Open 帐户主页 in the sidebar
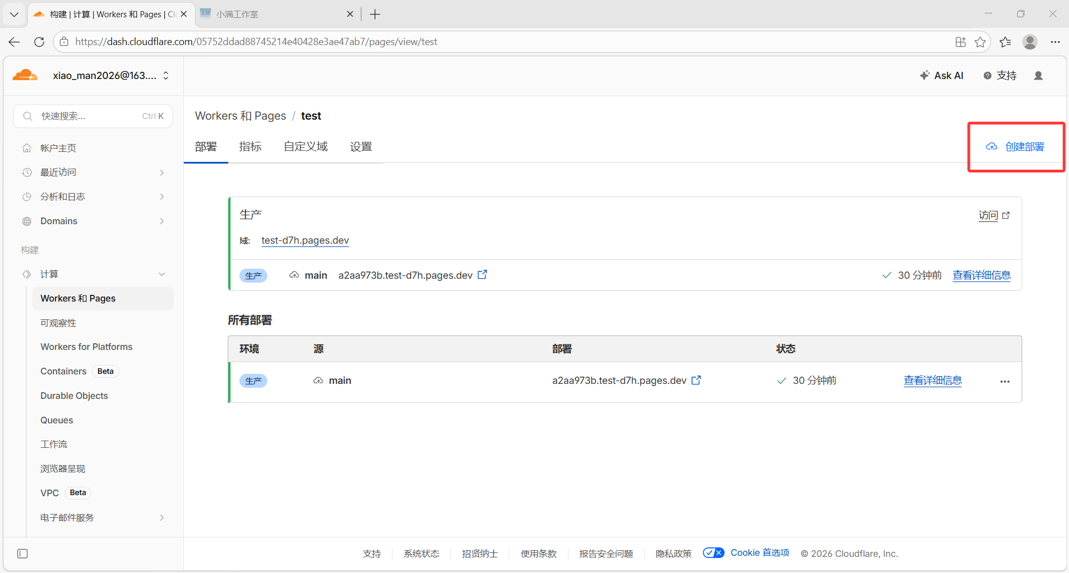 pos(58,148)
